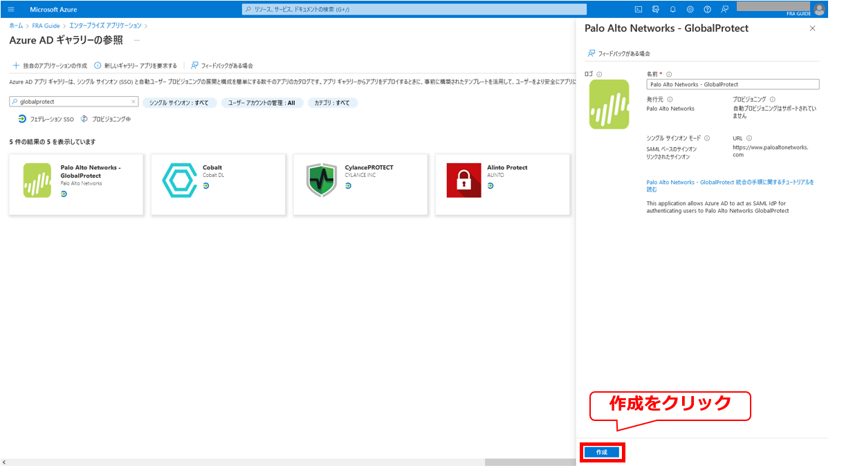Open the ユーザー アカウントの管理 filter

click(x=262, y=102)
